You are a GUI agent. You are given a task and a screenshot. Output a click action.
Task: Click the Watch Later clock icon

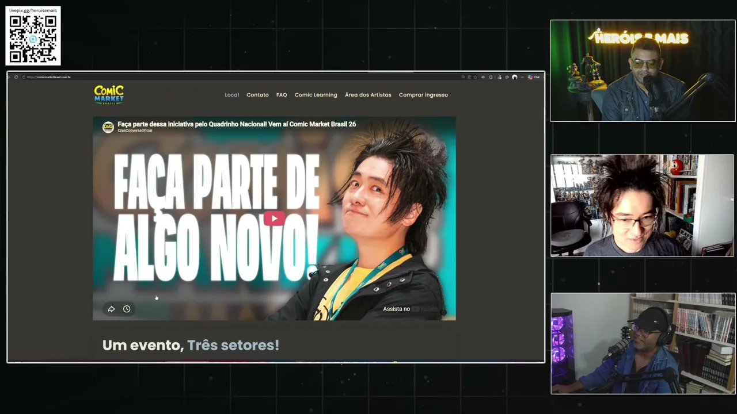click(x=127, y=309)
